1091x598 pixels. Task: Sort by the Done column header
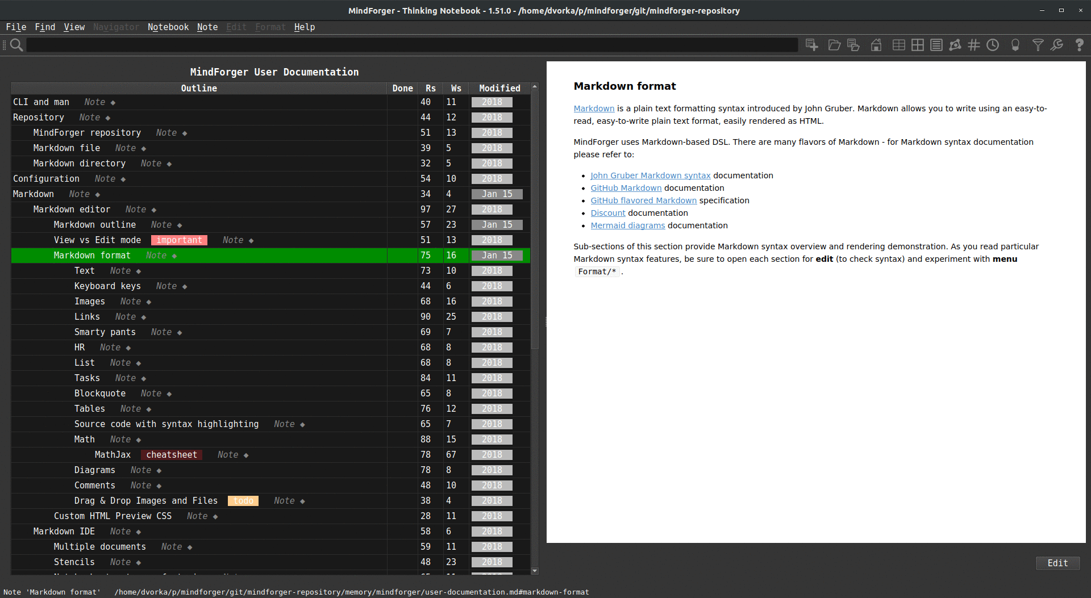click(x=402, y=88)
